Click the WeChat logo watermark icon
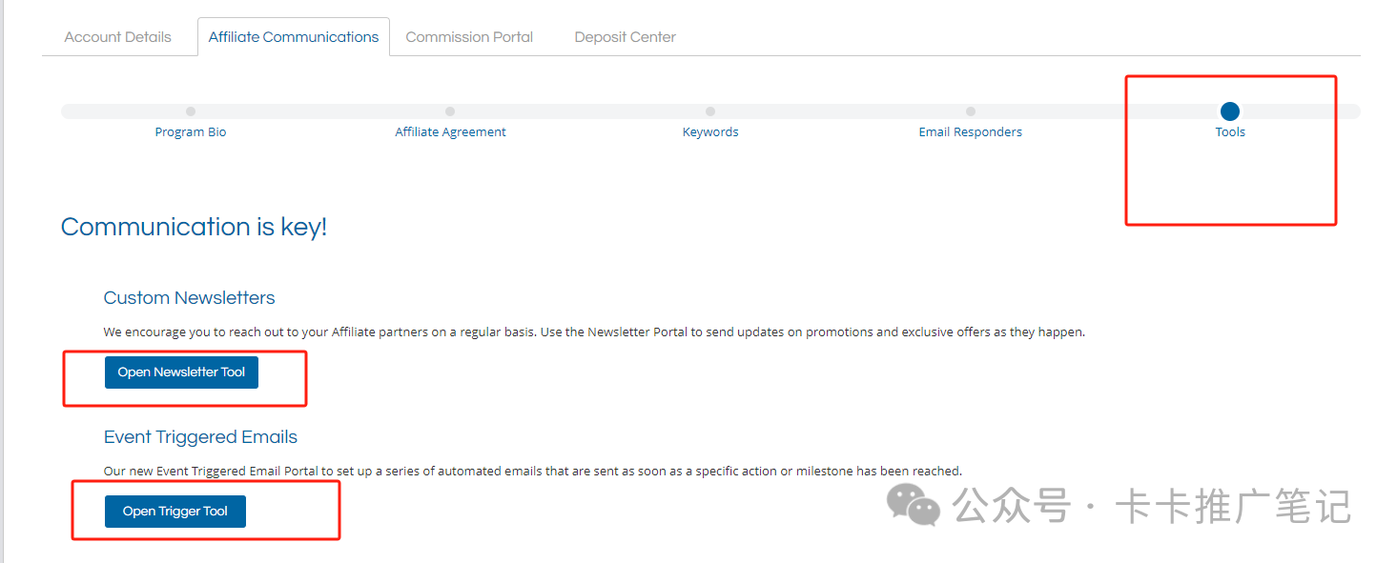The image size is (1397, 563). [913, 504]
